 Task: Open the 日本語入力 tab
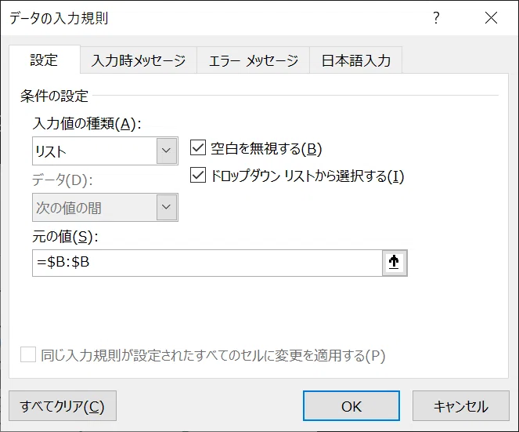click(x=356, y=60)
